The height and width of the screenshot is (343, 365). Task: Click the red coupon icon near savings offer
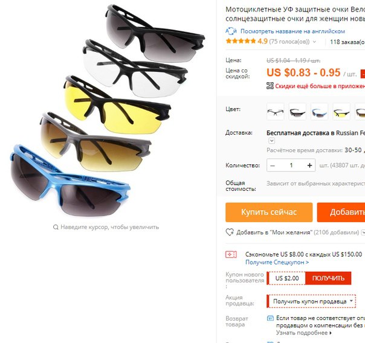click(x=231, y=254)
